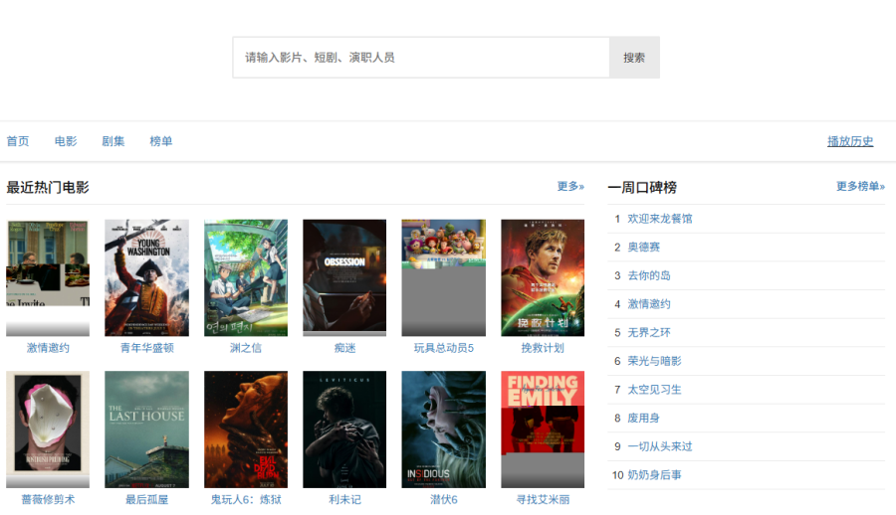
Task: Open rank 10 奶奶身后事
Action: [654, 475]
